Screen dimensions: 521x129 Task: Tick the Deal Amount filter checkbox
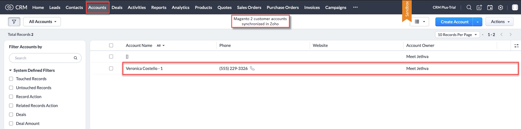pos(11,123)
